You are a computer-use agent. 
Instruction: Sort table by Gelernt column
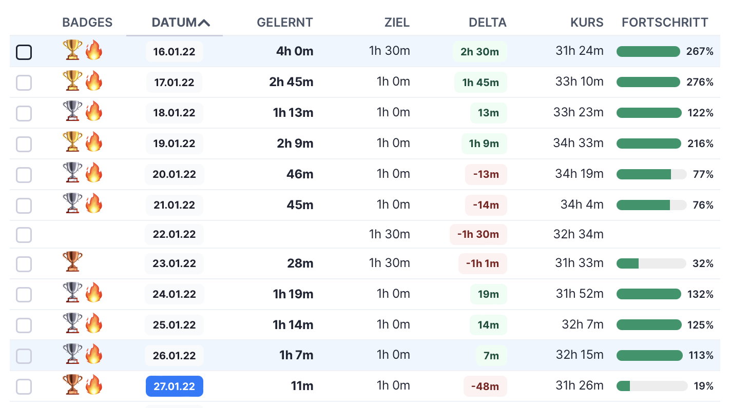pos(284,23)
